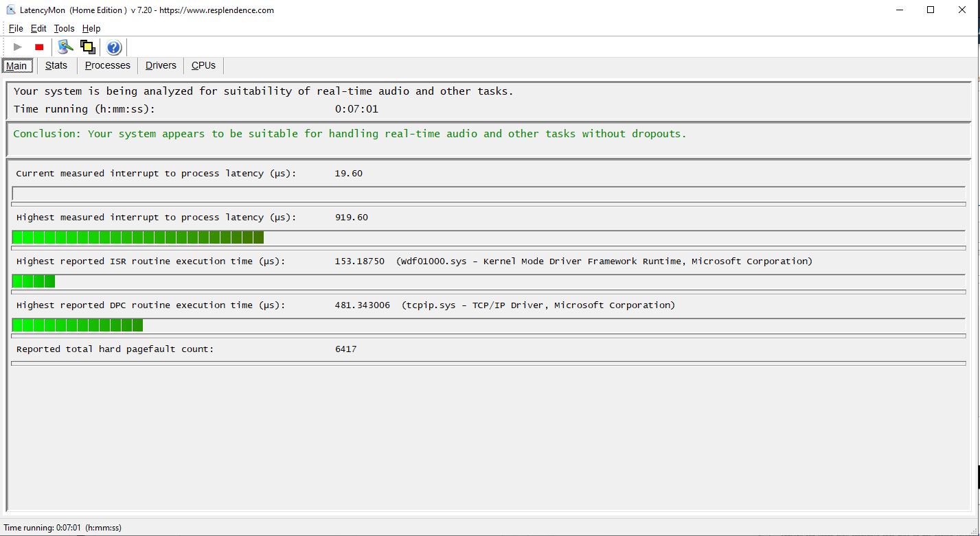Switch to the CPUs tab
Viewport: 980px width, 536px height.
[x=203, y=65]
